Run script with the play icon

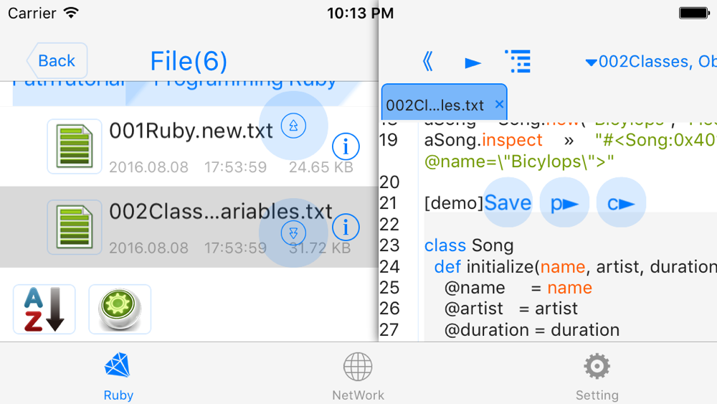(473, 62)
